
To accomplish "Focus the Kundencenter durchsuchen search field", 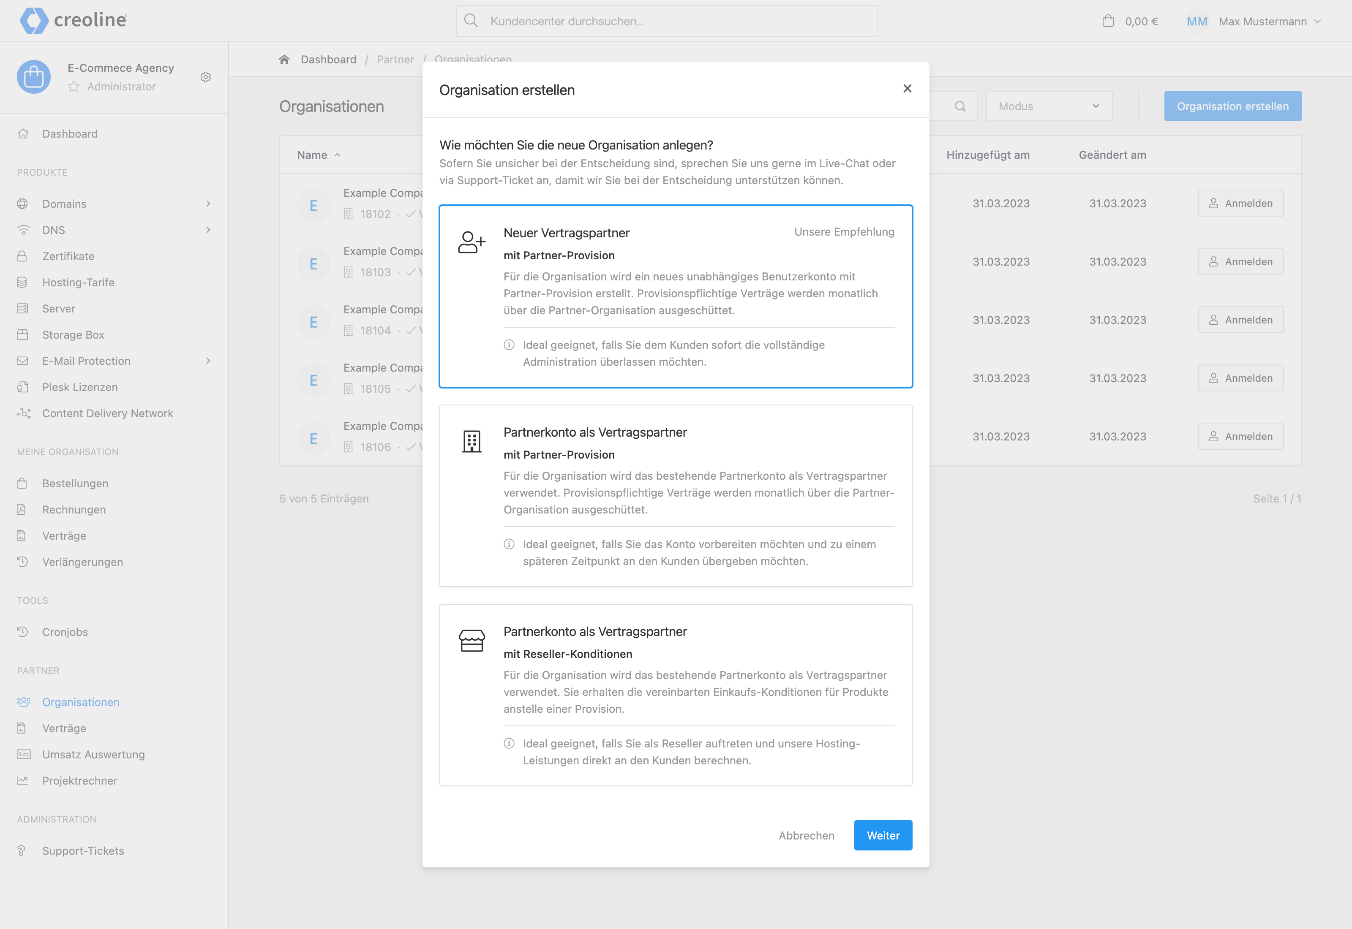I will click(x=667, y=21).
